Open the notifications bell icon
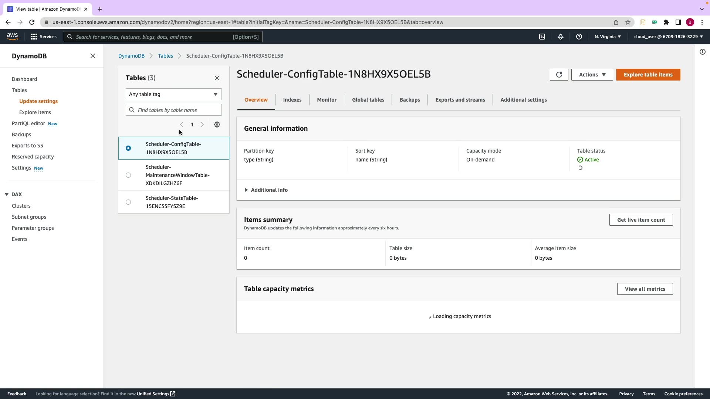This screenshot has height=399, width=710. [561, 37]
